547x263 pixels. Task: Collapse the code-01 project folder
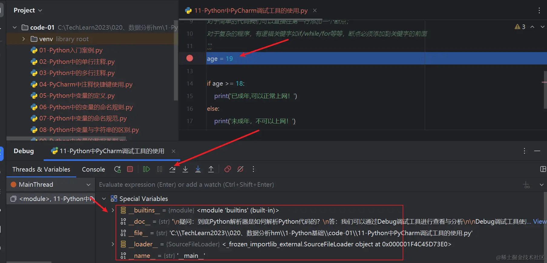tap(15, 28)
